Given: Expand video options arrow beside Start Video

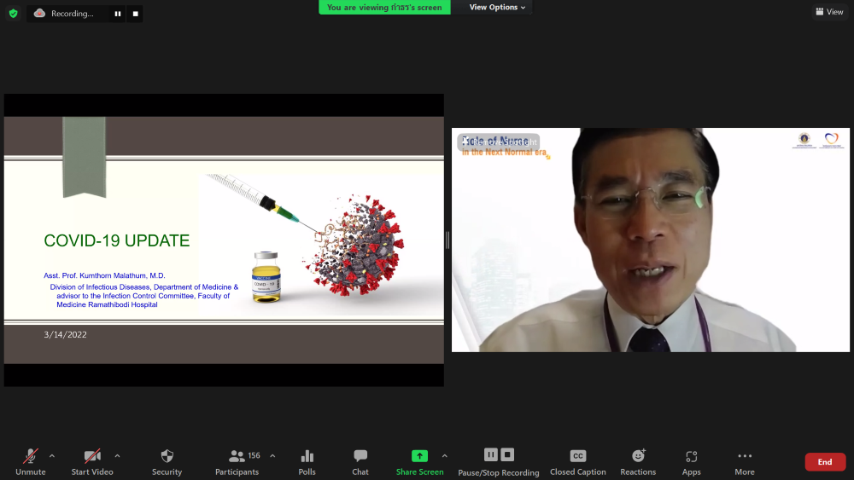Looking at the screenshot, I should [x=117, y=456].
